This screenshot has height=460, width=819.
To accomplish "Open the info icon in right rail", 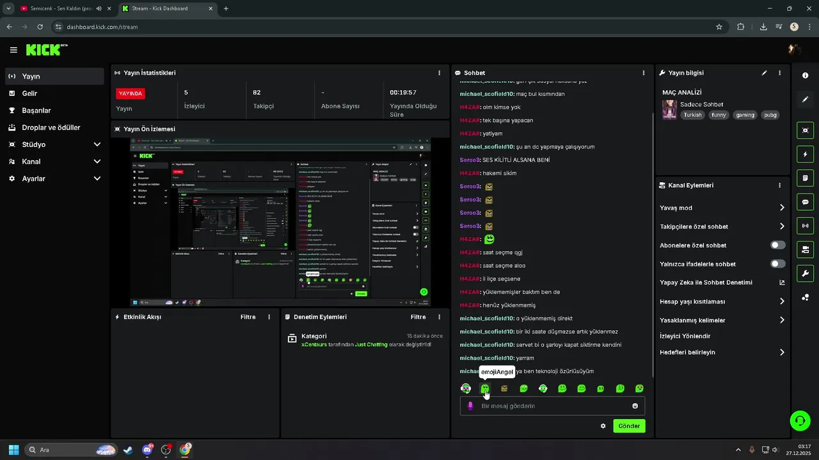I will (805, 75).
